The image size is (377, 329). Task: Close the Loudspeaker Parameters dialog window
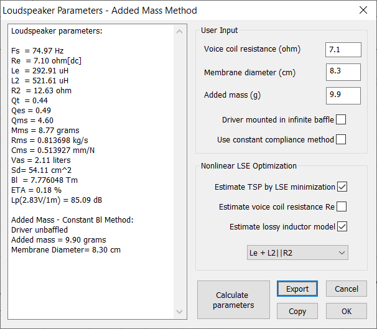(363, 10)
